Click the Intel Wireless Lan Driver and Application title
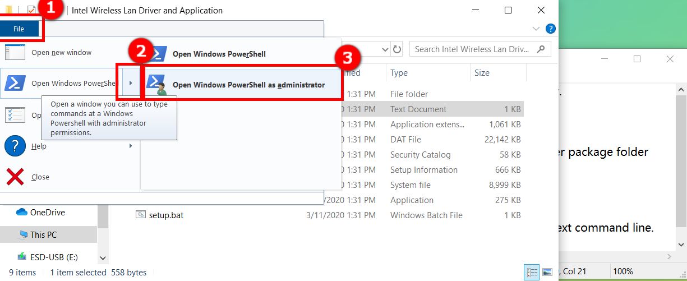 click(147, 10)
